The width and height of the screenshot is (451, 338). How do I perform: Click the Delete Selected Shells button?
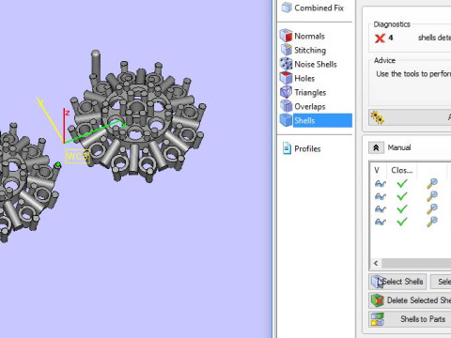pyautogui.click(x=411, y=300)
